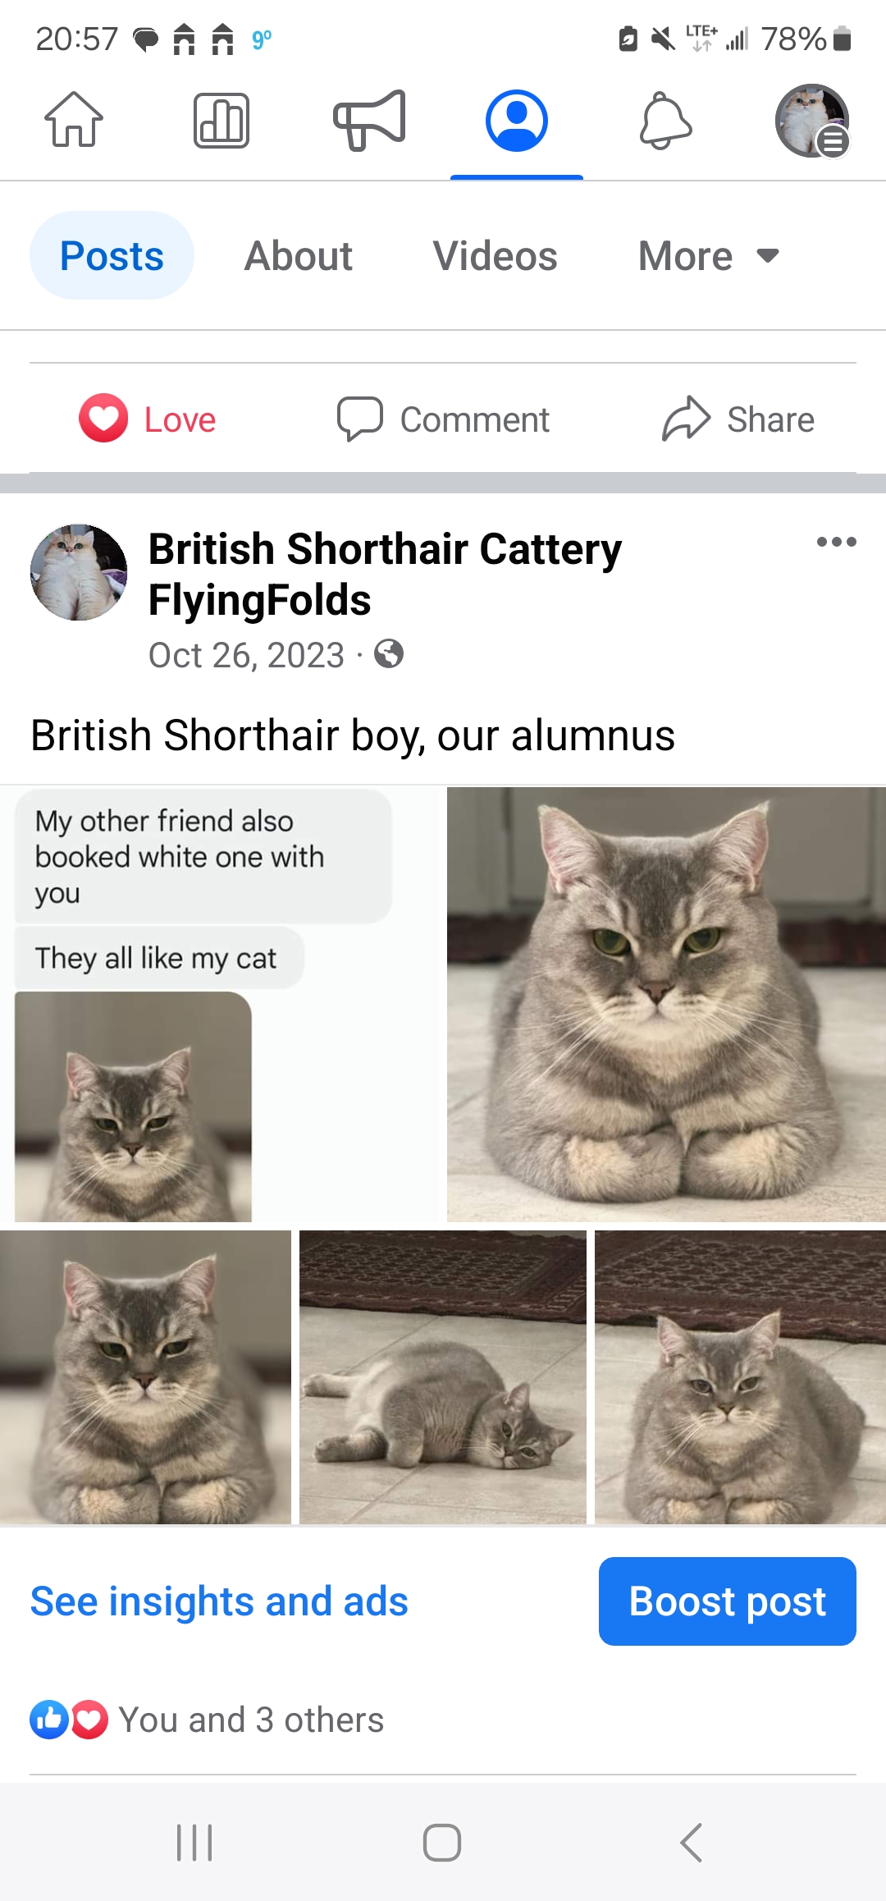886x1901 pixels.
Task: Select the profile page icon
Action: [x=517, y=121]
